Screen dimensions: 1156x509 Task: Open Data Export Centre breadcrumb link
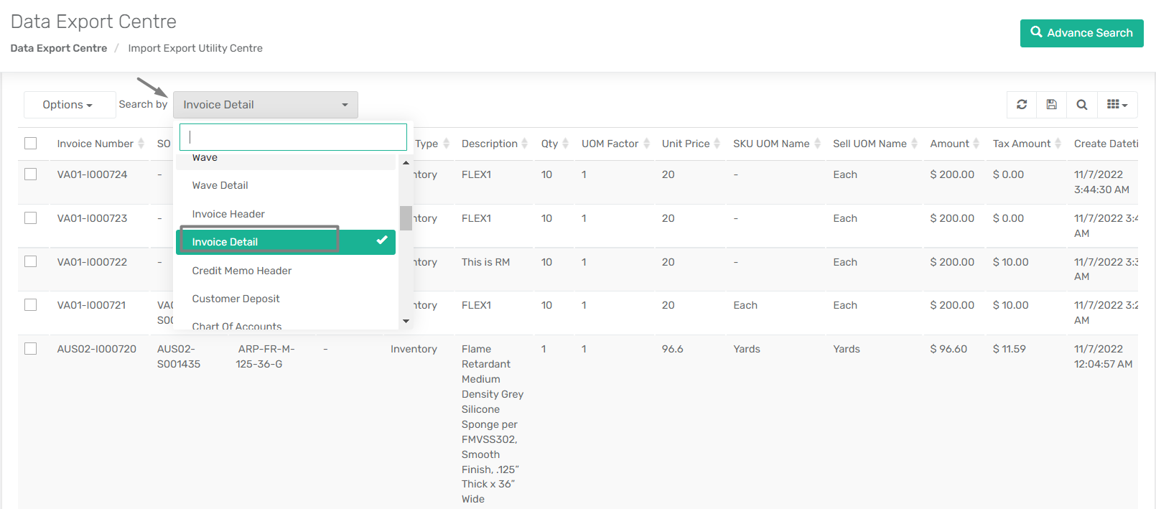tap(59, 48)
